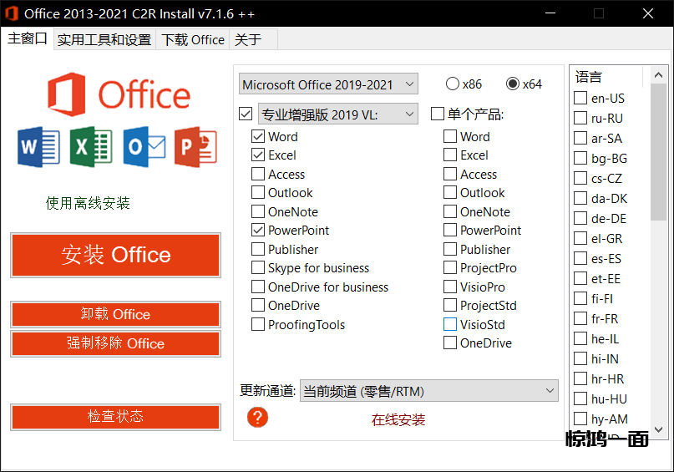Open the Microsoft Office 2019-2021 version dropdown

328,84
